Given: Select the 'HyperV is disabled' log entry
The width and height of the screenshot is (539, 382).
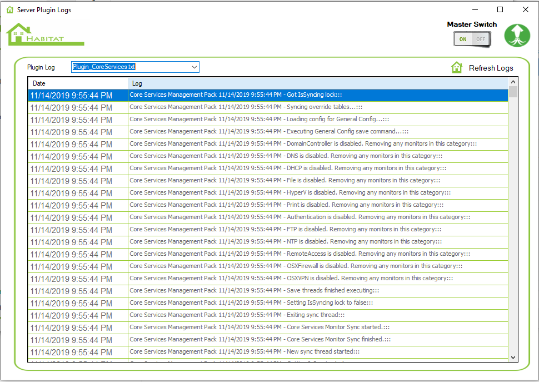Looking at the screenshot, I should coord(278,192).
